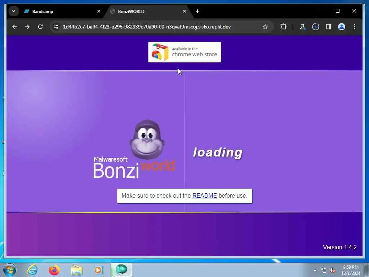Open the tab search dropdown arrow
Image resolution: width=369 pixels, height=277 pixels.
click(14, 11)
